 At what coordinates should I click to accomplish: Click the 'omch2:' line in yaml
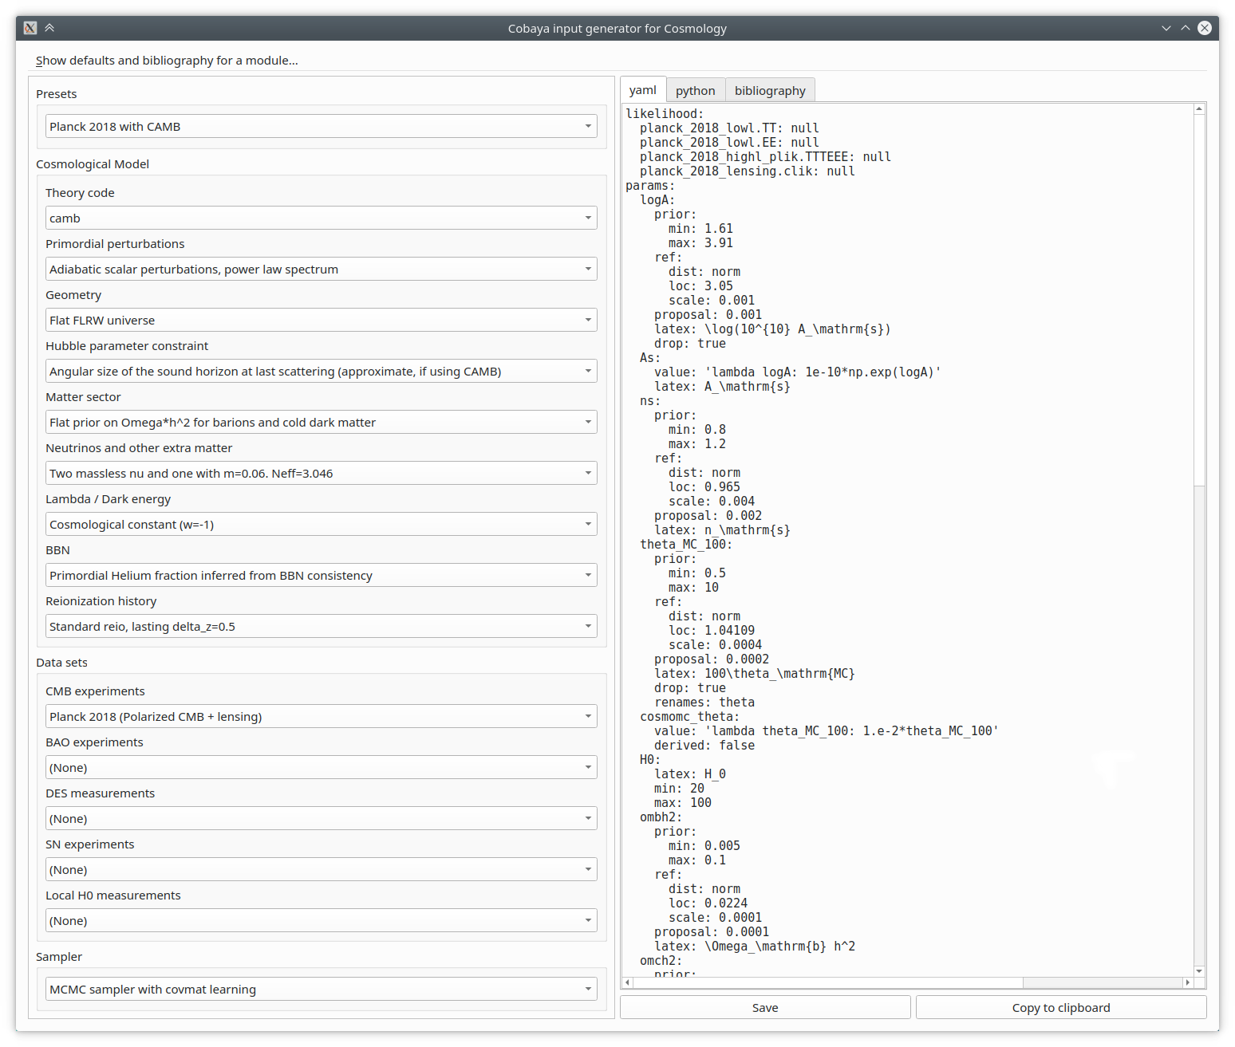click(661, 961)
